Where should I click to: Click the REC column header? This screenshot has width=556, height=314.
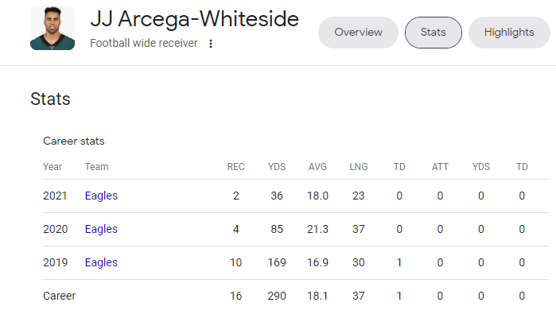tap(235, 167)
